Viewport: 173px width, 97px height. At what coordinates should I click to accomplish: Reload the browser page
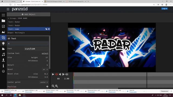pyautogui.click(x=10, y=5)
